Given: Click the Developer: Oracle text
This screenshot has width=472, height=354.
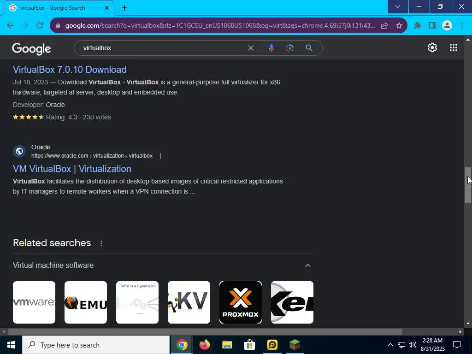Looking at the screenshot, I should coord(39,105).
